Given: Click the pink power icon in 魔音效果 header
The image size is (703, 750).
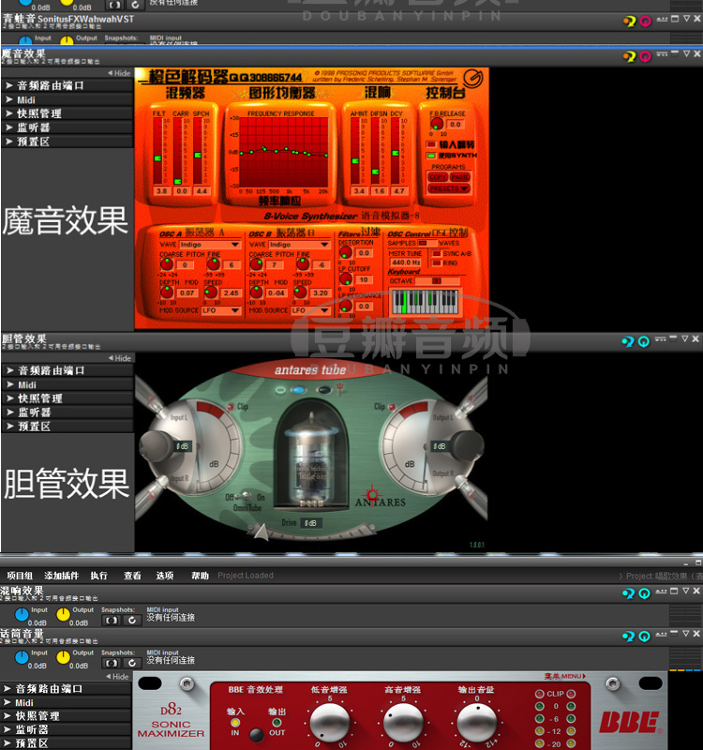Looking at the screenshot, I should (645, 56).
